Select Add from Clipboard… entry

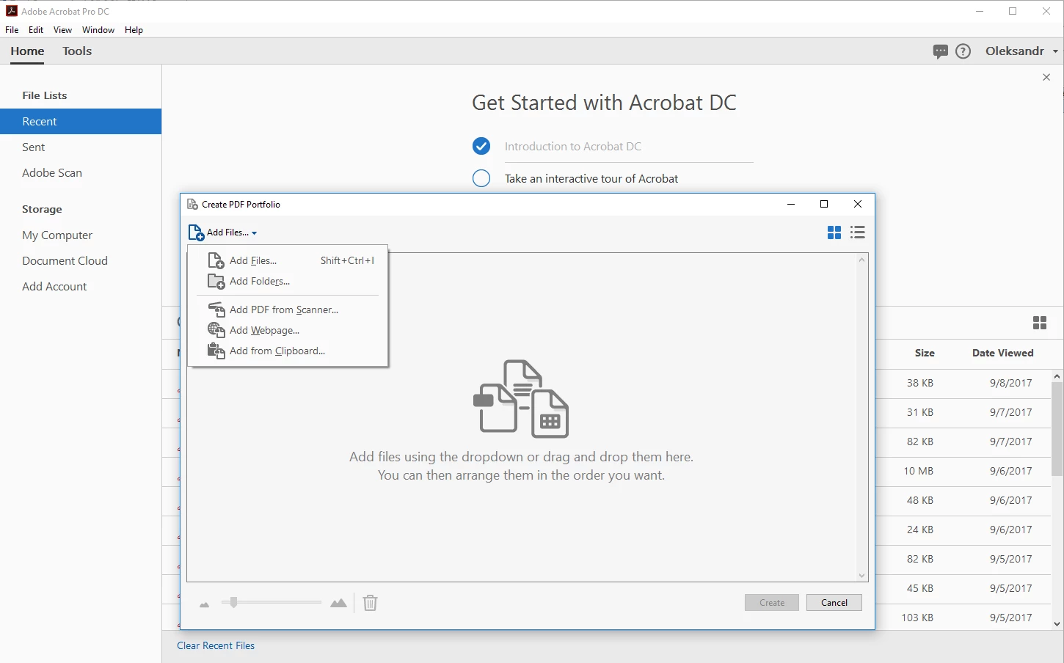click(289, 351)
